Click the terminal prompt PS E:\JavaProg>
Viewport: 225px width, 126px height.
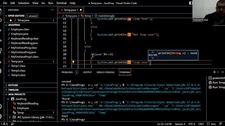[x=73, y=120]
